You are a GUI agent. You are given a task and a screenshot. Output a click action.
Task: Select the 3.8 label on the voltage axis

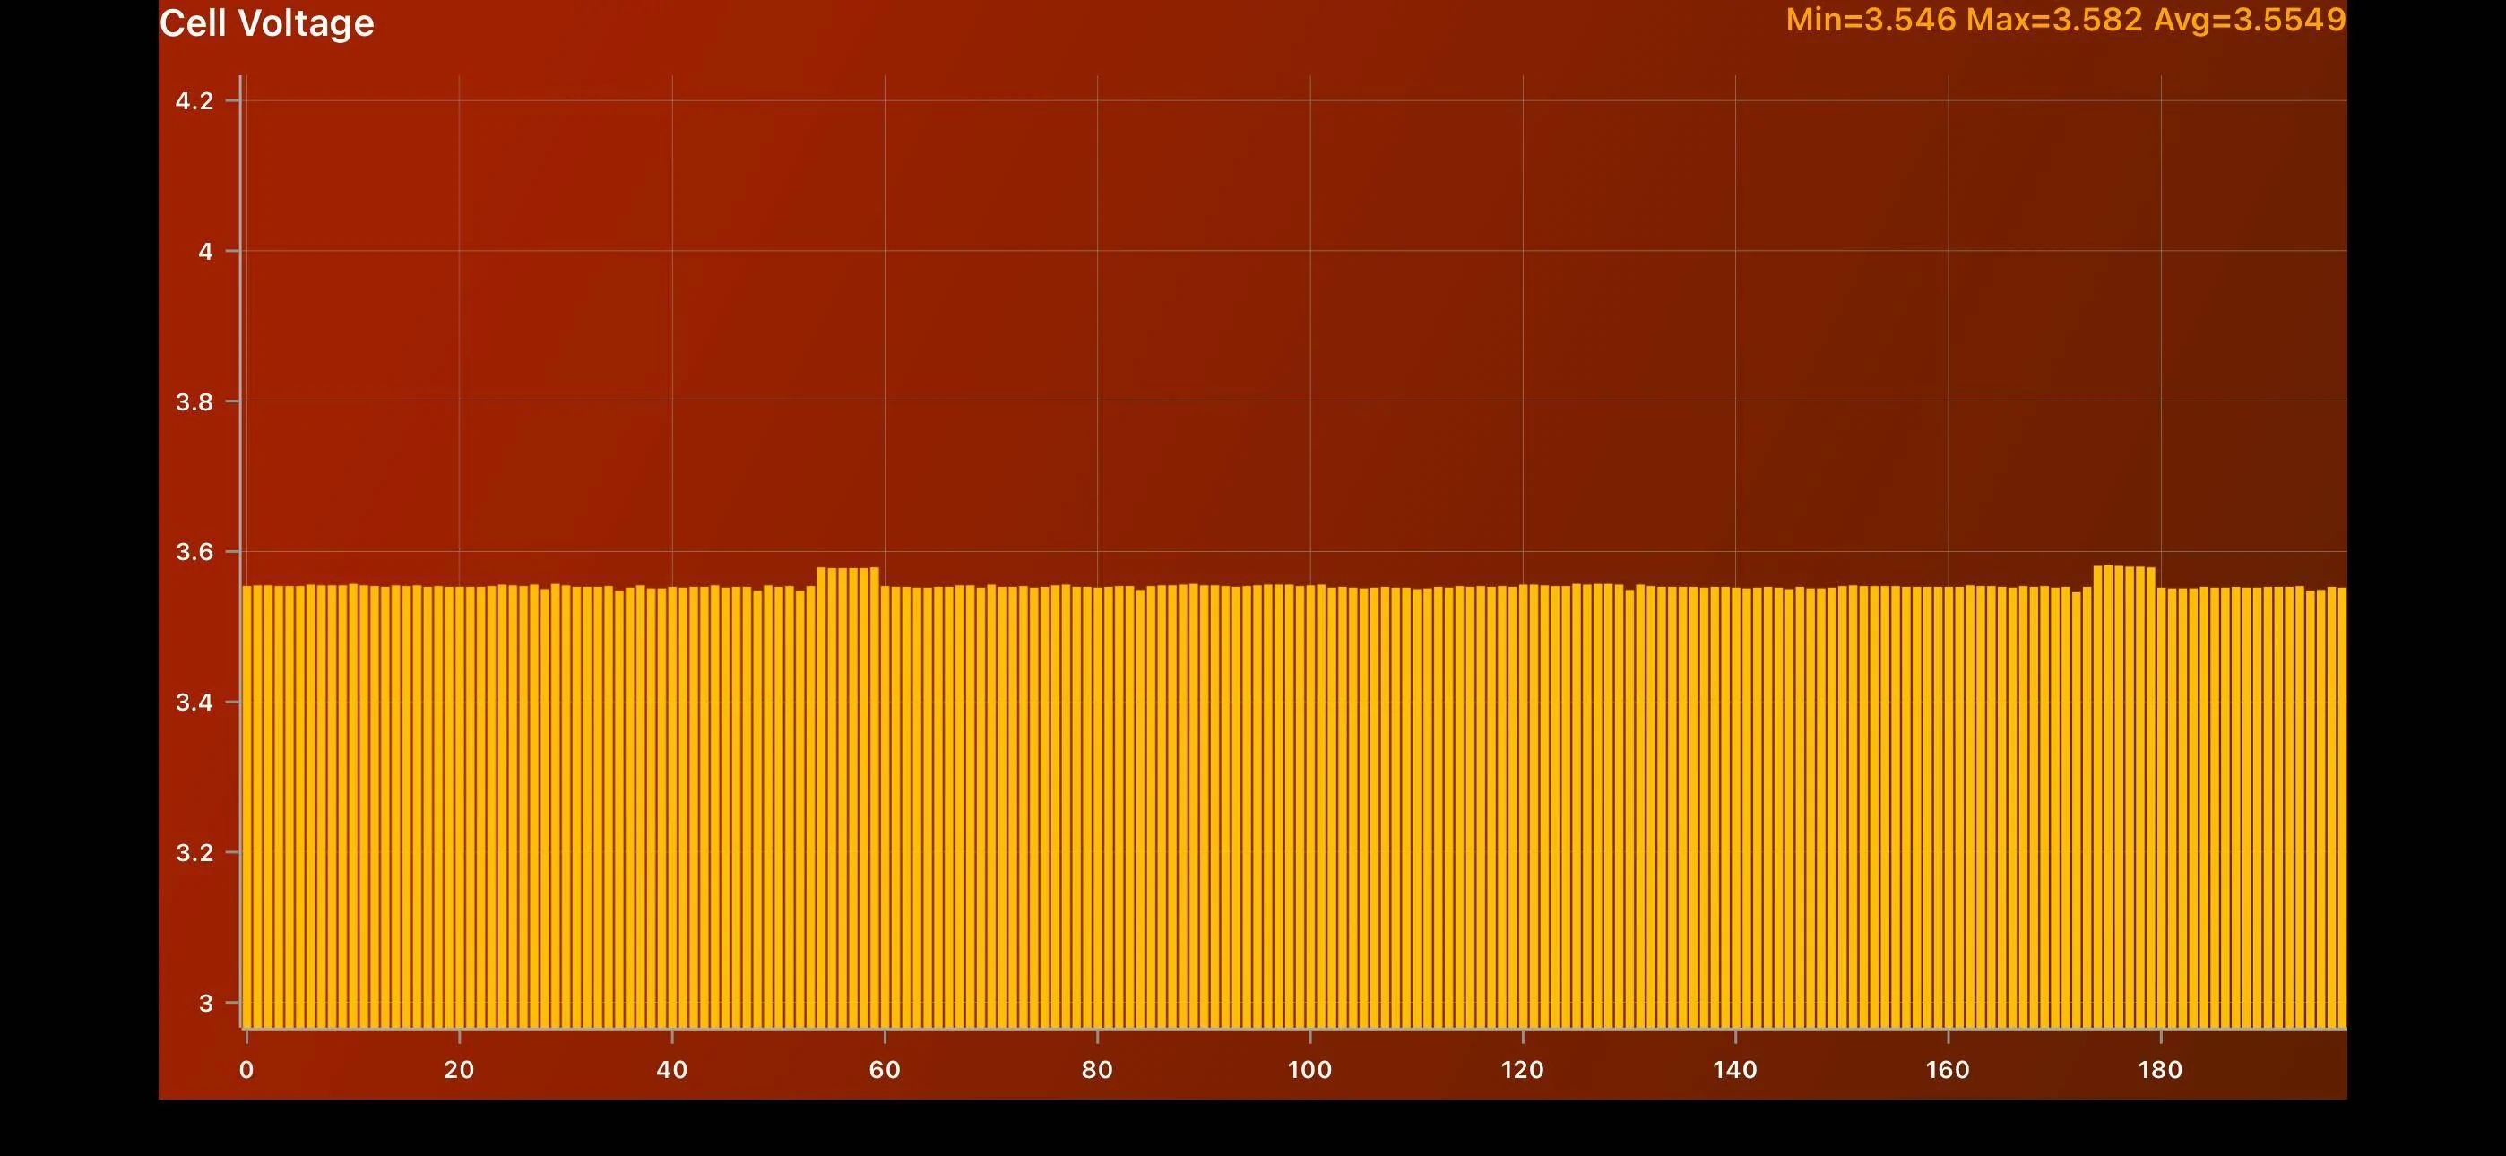(194, 401)
